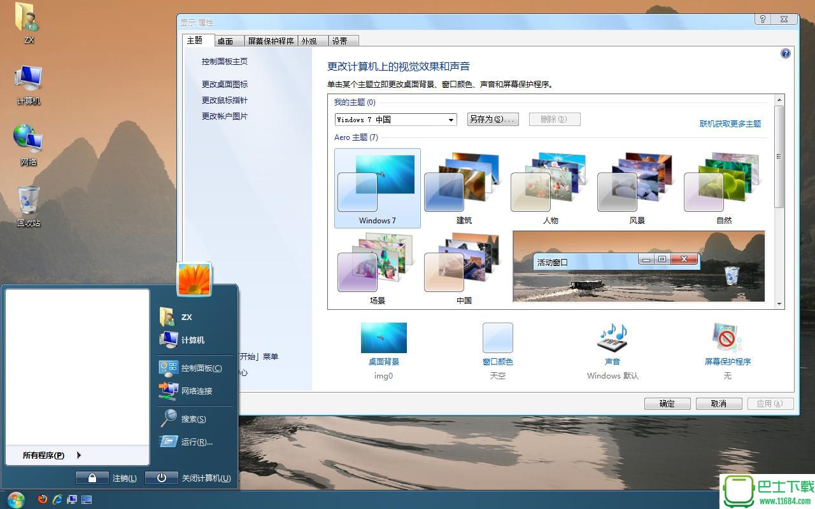Viewport: 815px width, 509px height.
Task: Select the 场景 theme
Action: point(377,268)
